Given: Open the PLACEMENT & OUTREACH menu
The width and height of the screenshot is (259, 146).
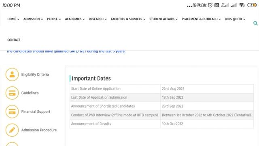Looking at the screenshot, I should 200,19.
